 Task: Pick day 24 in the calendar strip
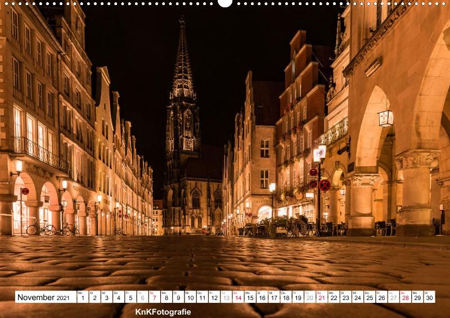click(x=358, y=297)
